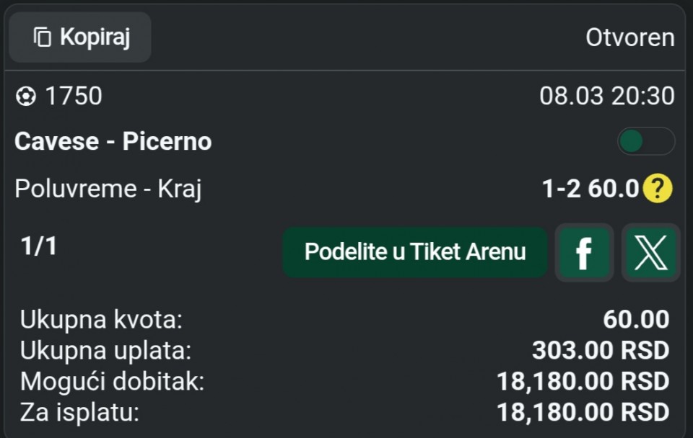The height and width of the screenshot is (438, 693).
Task: Click the Otvoren ticket status
Action: [x=630, y=37]
